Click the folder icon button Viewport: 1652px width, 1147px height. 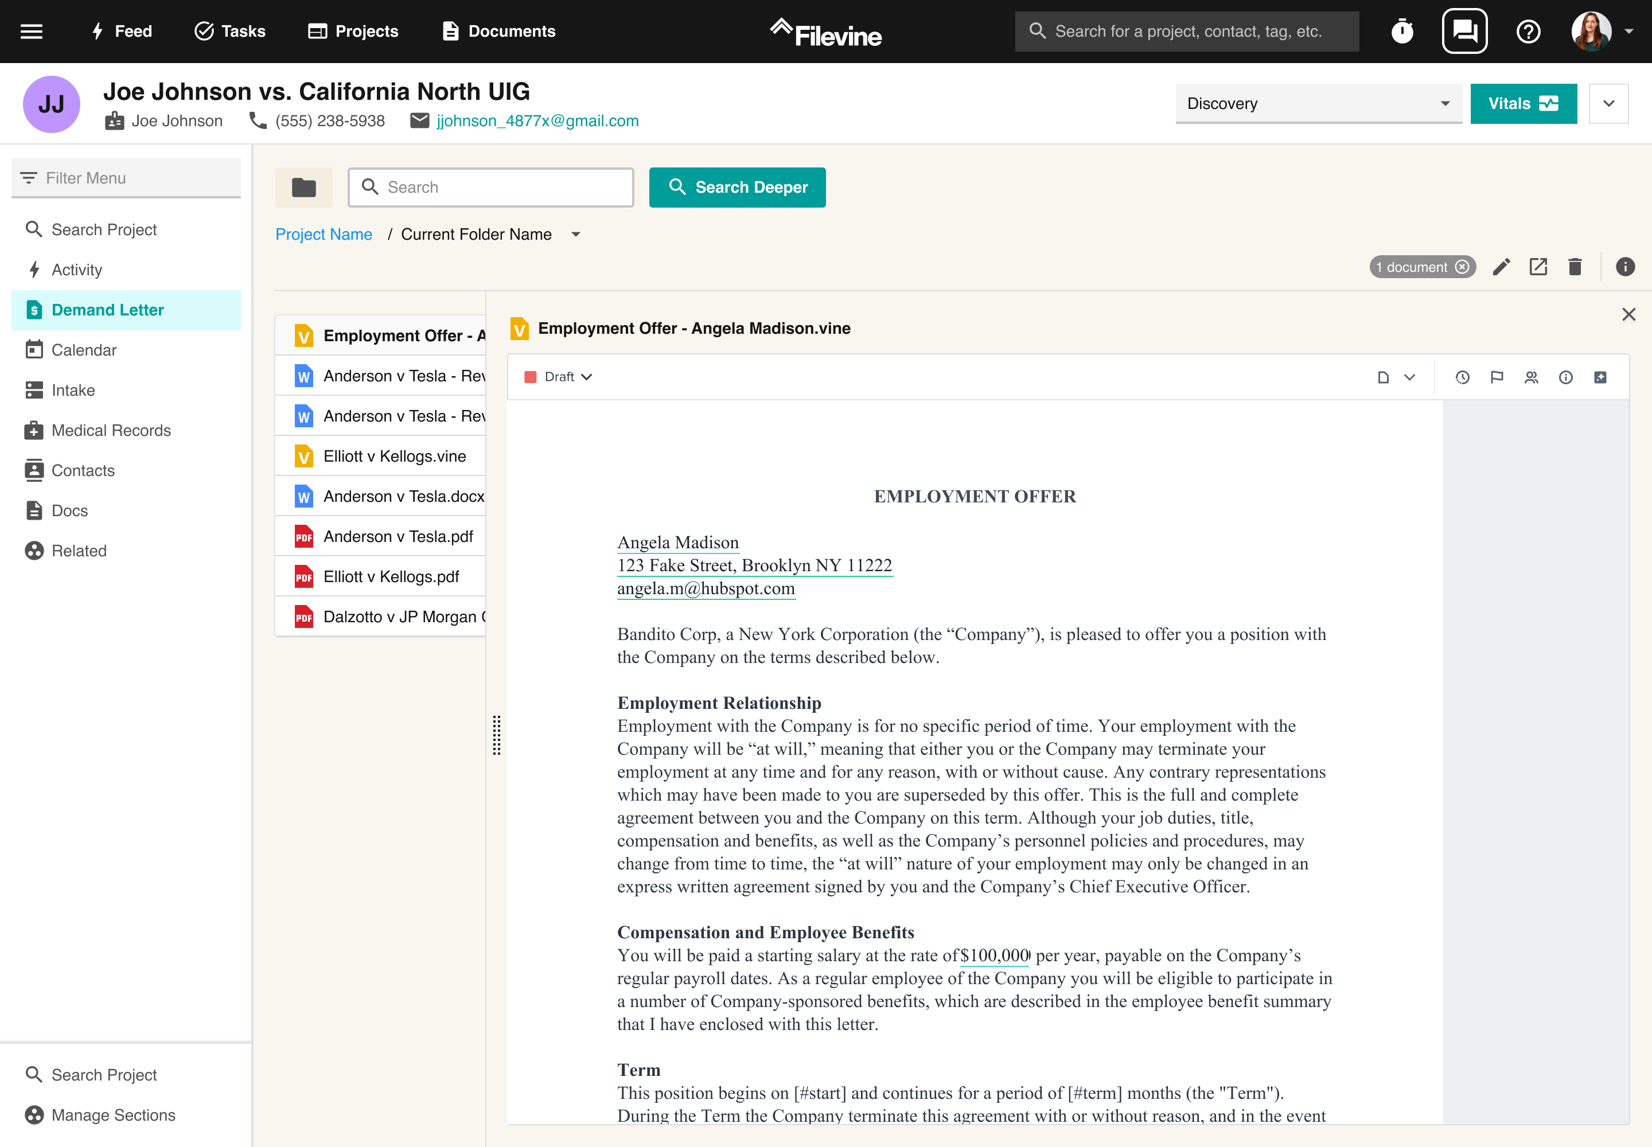tap(303, 188)
